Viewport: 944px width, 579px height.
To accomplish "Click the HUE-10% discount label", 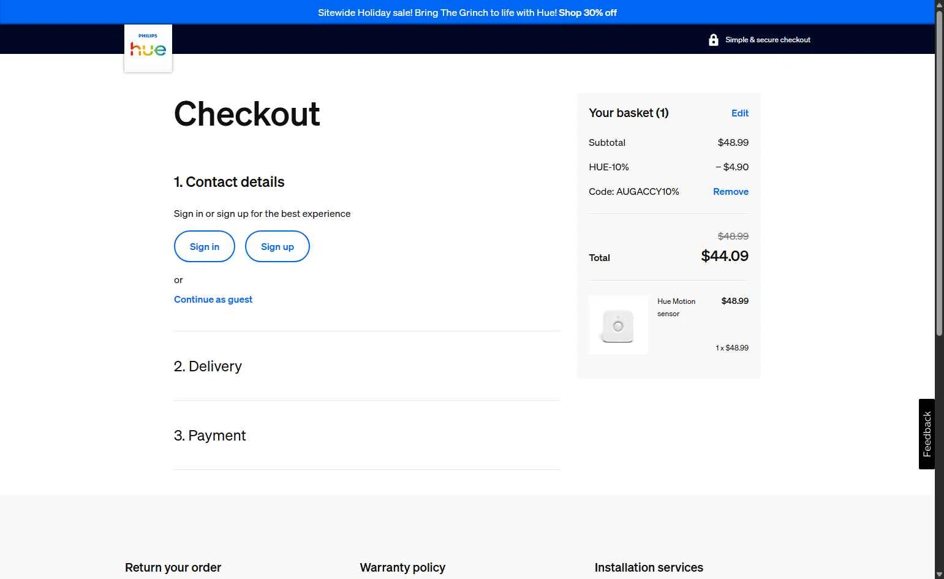I will point(609,167).
